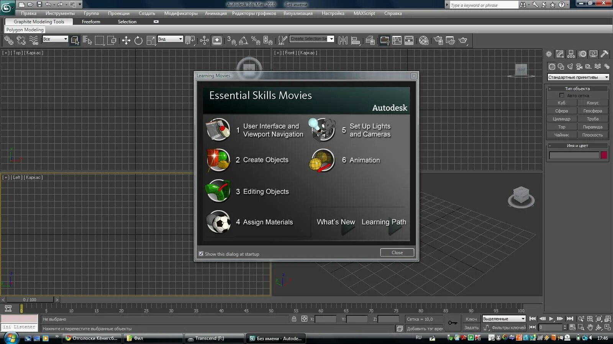Enable the Авто сетка checkbox
This screenshot has width=613, height=344.
pyautogui.click(x=562, y=96)
